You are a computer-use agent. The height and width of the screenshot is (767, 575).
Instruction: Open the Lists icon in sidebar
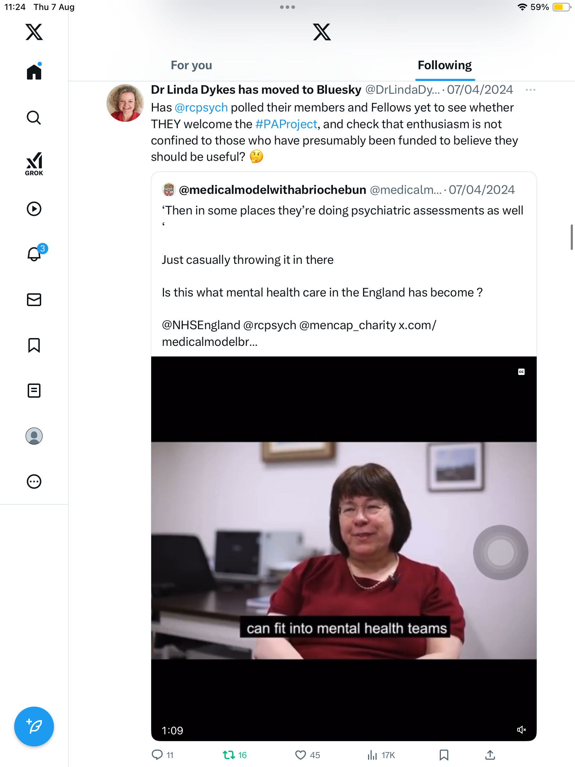click(x=34, y=391)
